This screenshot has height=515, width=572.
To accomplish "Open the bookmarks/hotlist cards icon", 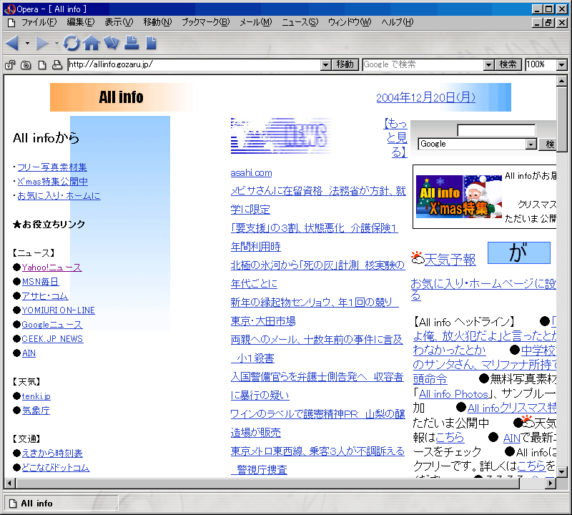I will pos(112,43).
